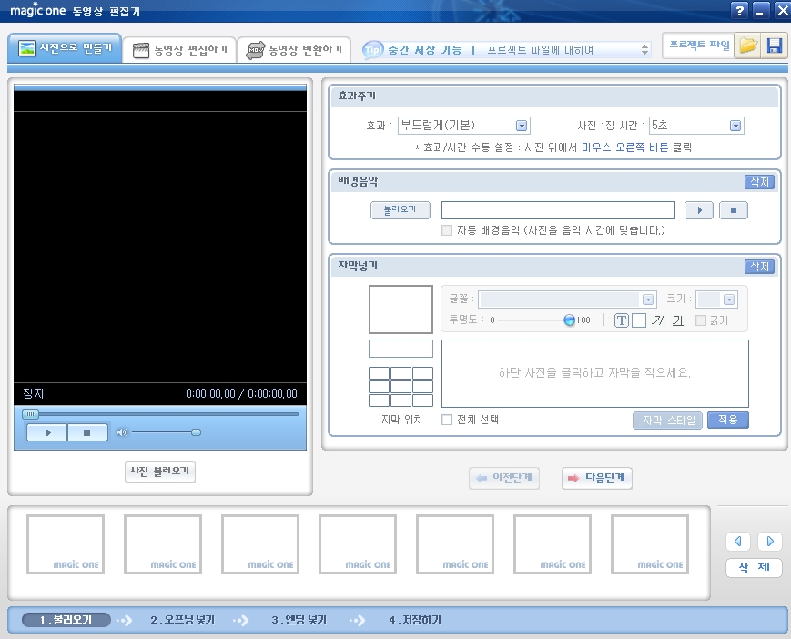Open the 효과 dropdown 부드럽게(기본)
Viewport: 791px width, 639px height.
point(463,125)
